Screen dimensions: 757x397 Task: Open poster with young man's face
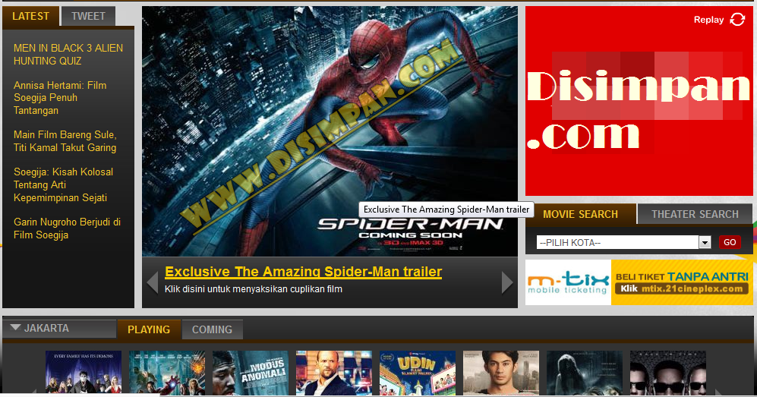pos(501,373)
